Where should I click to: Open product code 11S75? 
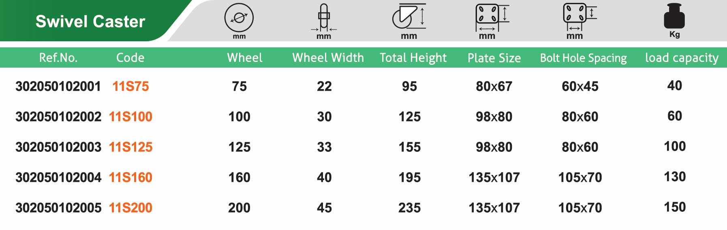(x=130, y=86)
